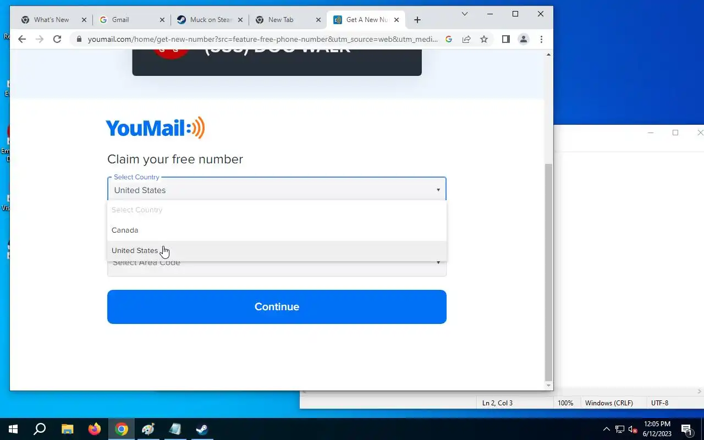Click the blue Continue button
Viewport: 704px width, 440px height.
277,307
